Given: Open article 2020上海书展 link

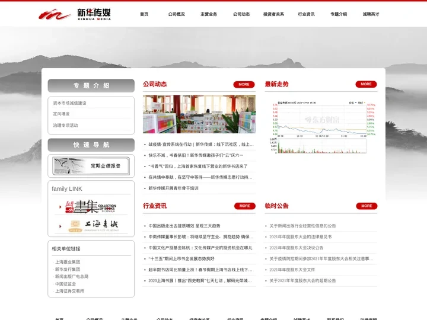Looking at the screenshot, I should [x=200, y=280].
